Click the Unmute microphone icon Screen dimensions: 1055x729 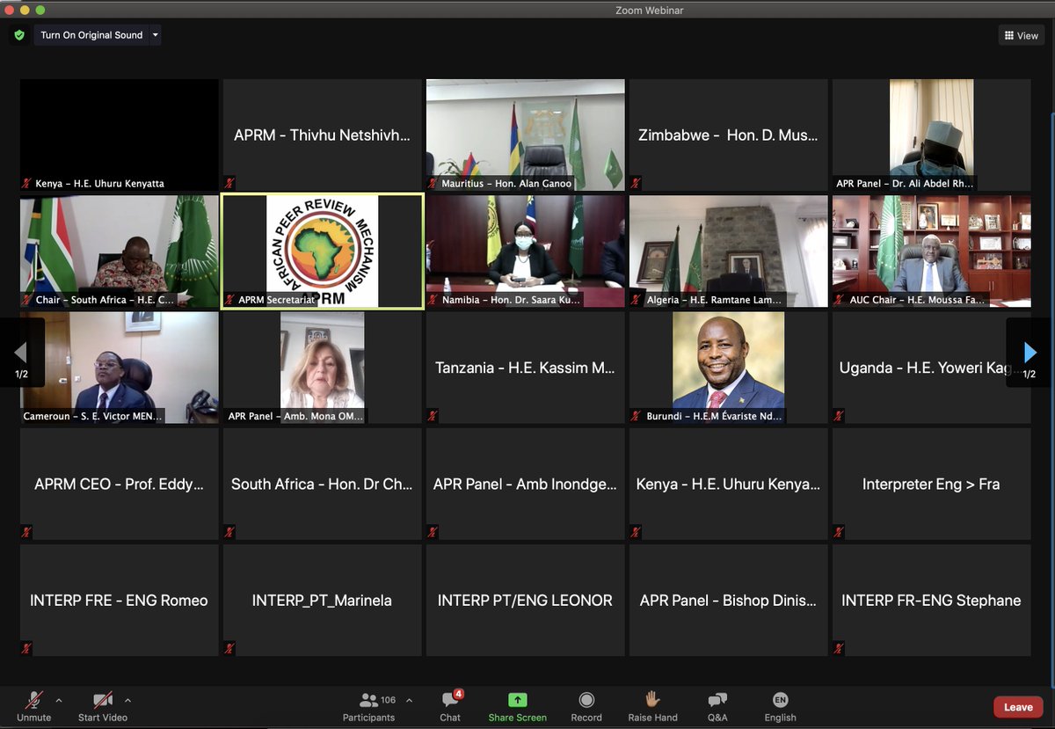pos(33,700)
